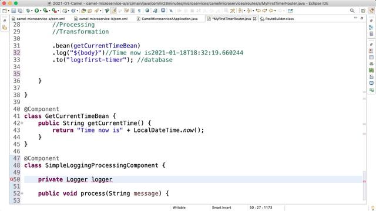
Task: Collapse the process method on line 52
Action: coord(22,193)
